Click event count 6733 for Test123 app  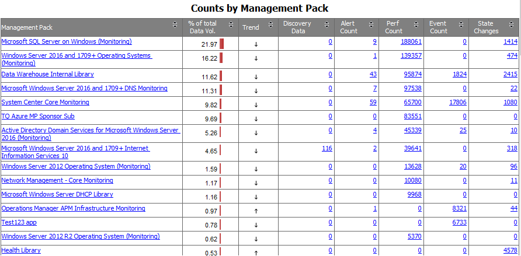point(460,222)
